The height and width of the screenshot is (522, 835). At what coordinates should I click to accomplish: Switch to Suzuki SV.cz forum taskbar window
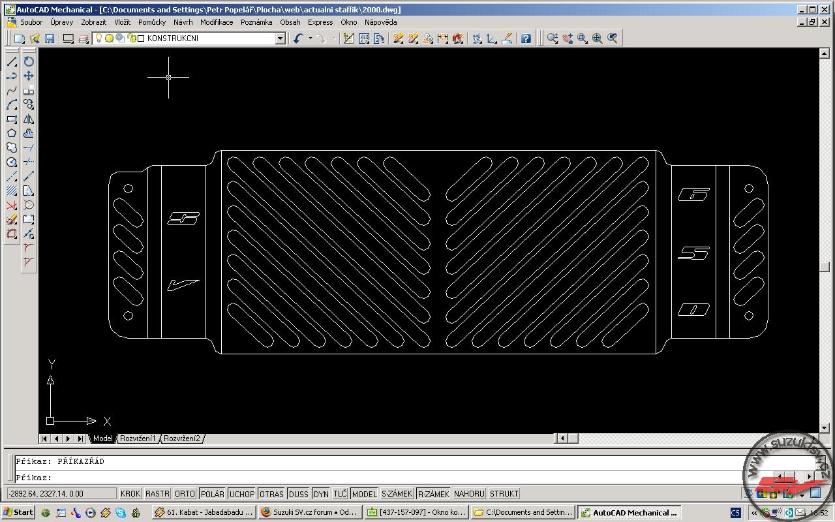click(309, 512)
